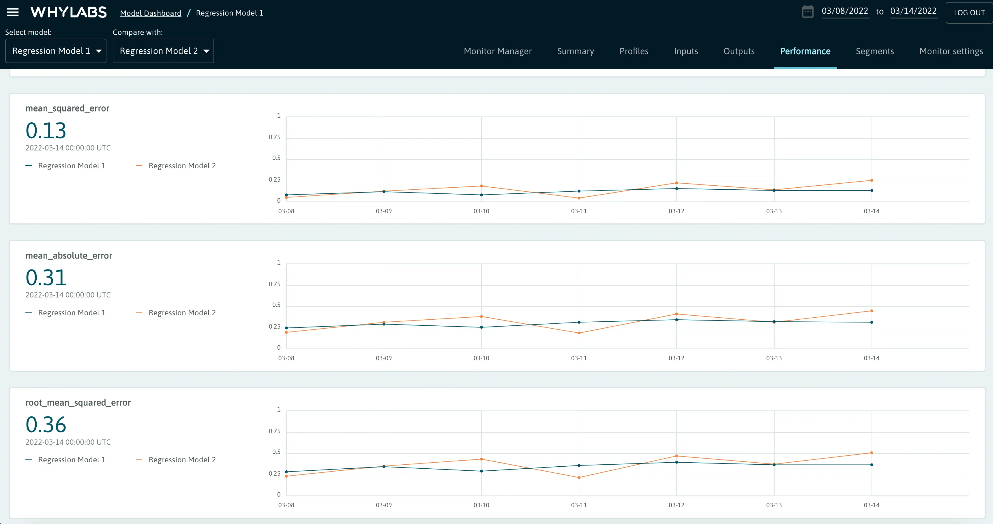The height and width of the screenshot is (524, 993).
Task: Click the 03/14/2022 end date field
Action: [x=913, y=11]
